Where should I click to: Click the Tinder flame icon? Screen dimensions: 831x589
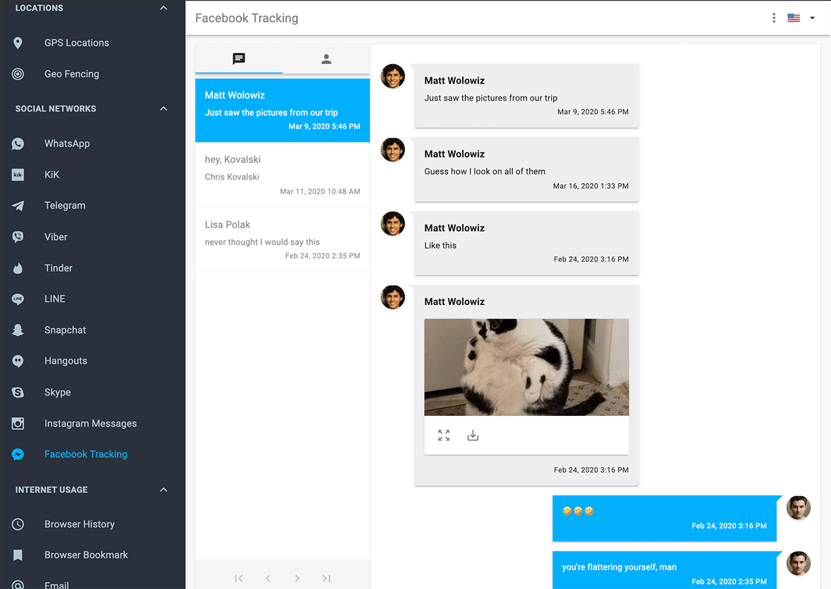18,268
